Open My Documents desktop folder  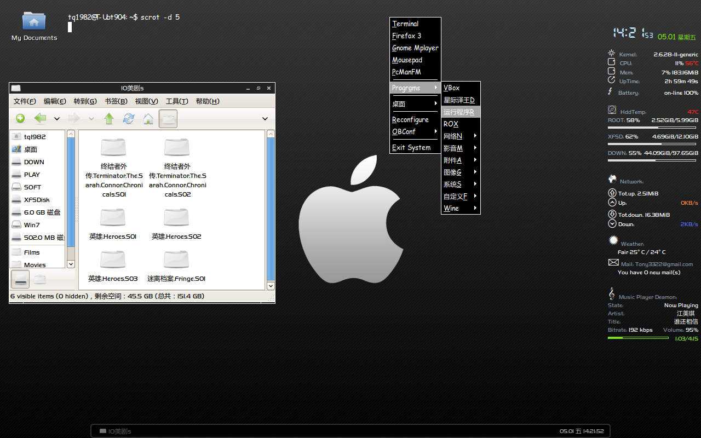34,26
